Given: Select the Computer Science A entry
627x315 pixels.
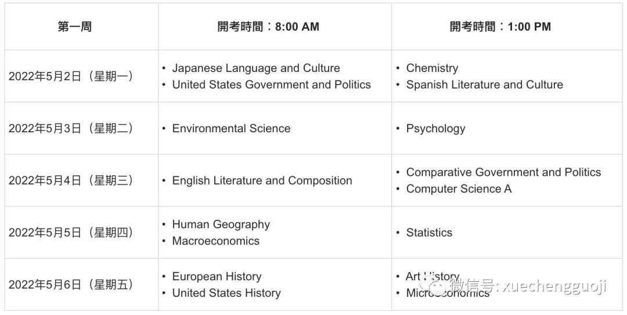Looking at the screenshot, I should 459,189.
